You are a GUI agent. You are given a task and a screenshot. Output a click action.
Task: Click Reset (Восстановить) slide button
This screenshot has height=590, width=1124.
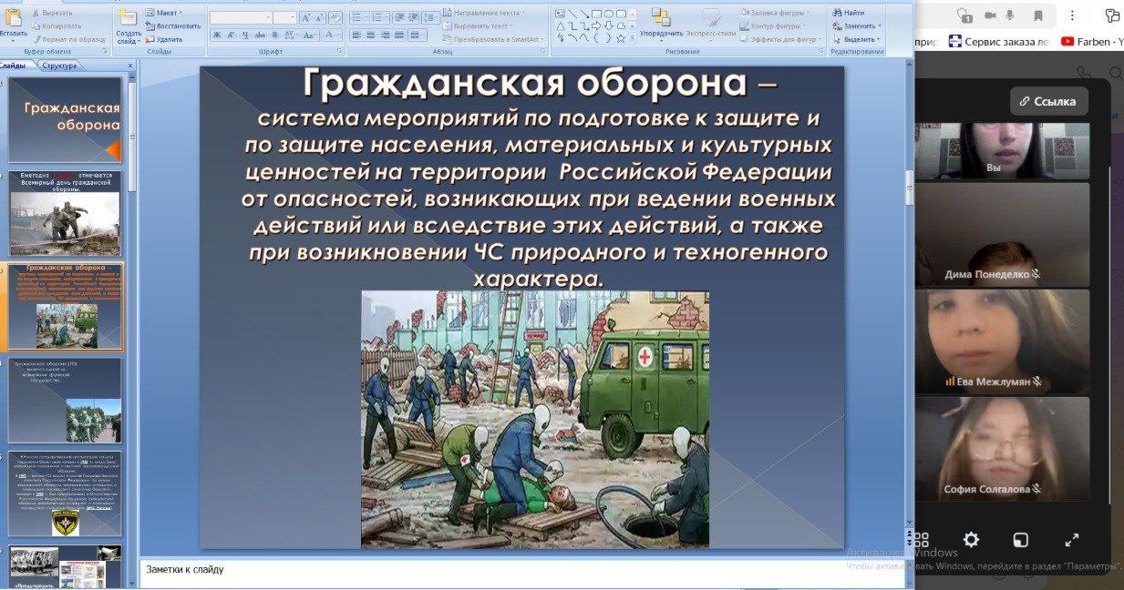[x=172, y=25]
